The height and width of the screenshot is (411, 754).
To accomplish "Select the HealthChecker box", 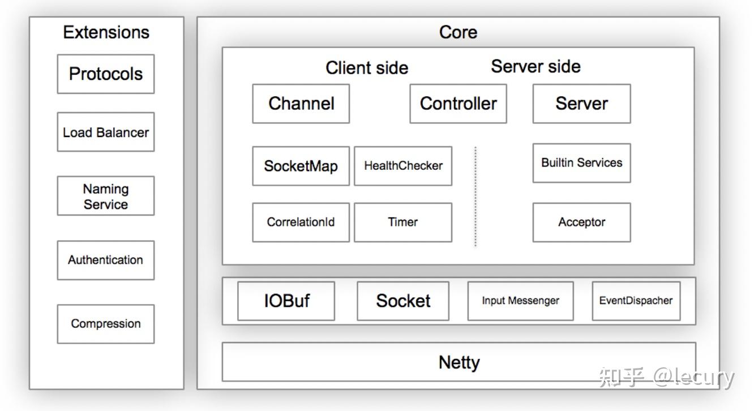I will tap(403, 166).
